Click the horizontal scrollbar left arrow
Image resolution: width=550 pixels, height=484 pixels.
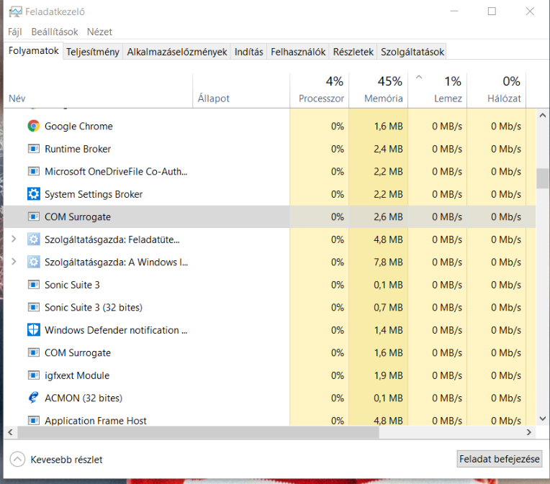click(x=11, y=432)
